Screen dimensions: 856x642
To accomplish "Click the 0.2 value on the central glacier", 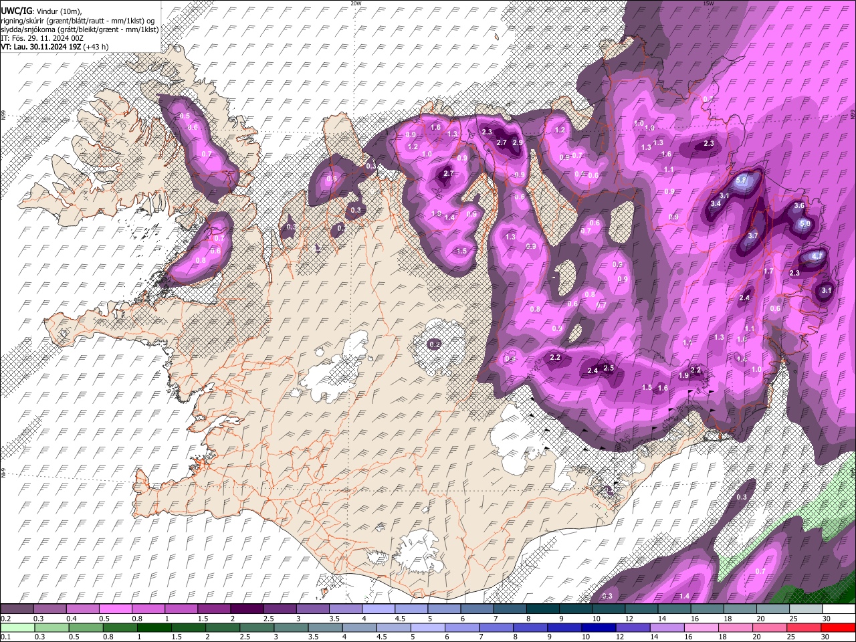I will pos(435,344).
